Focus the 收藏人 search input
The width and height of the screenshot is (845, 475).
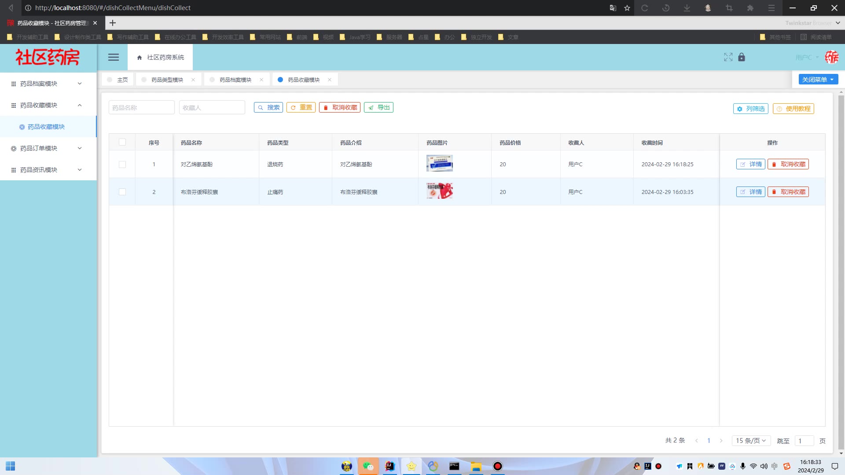coord(212,107)
